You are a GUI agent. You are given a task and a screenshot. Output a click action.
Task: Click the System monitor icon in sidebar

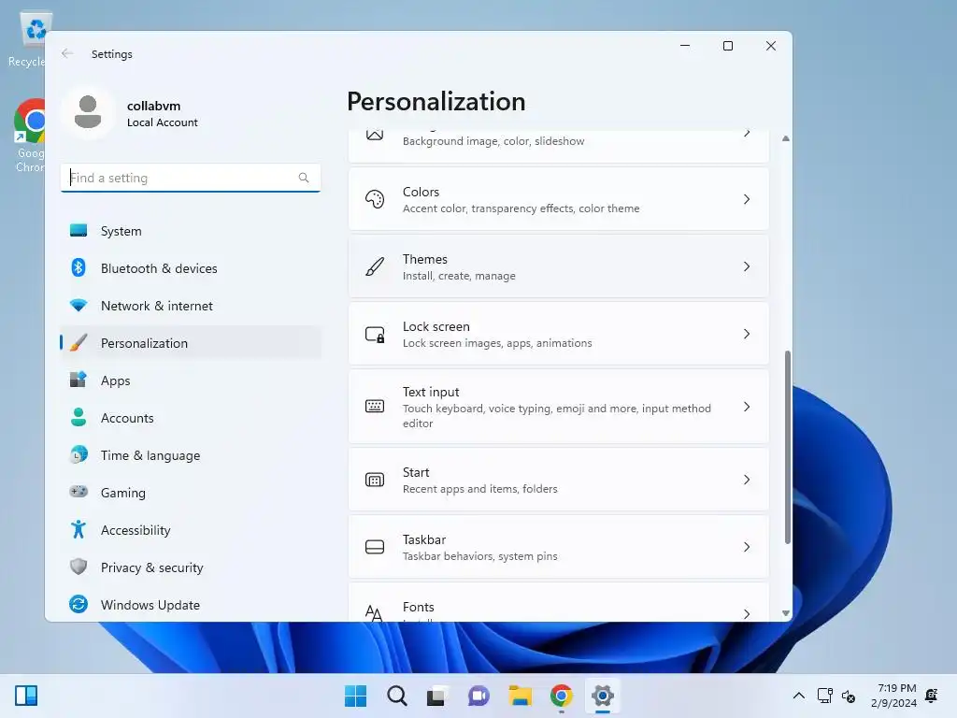[79, 231]
